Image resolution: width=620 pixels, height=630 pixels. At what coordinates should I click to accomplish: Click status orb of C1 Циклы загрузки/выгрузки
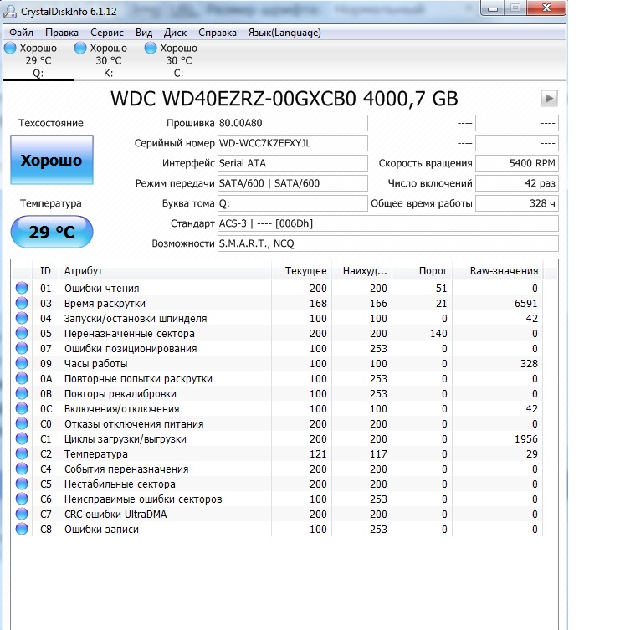click(22, 438)
